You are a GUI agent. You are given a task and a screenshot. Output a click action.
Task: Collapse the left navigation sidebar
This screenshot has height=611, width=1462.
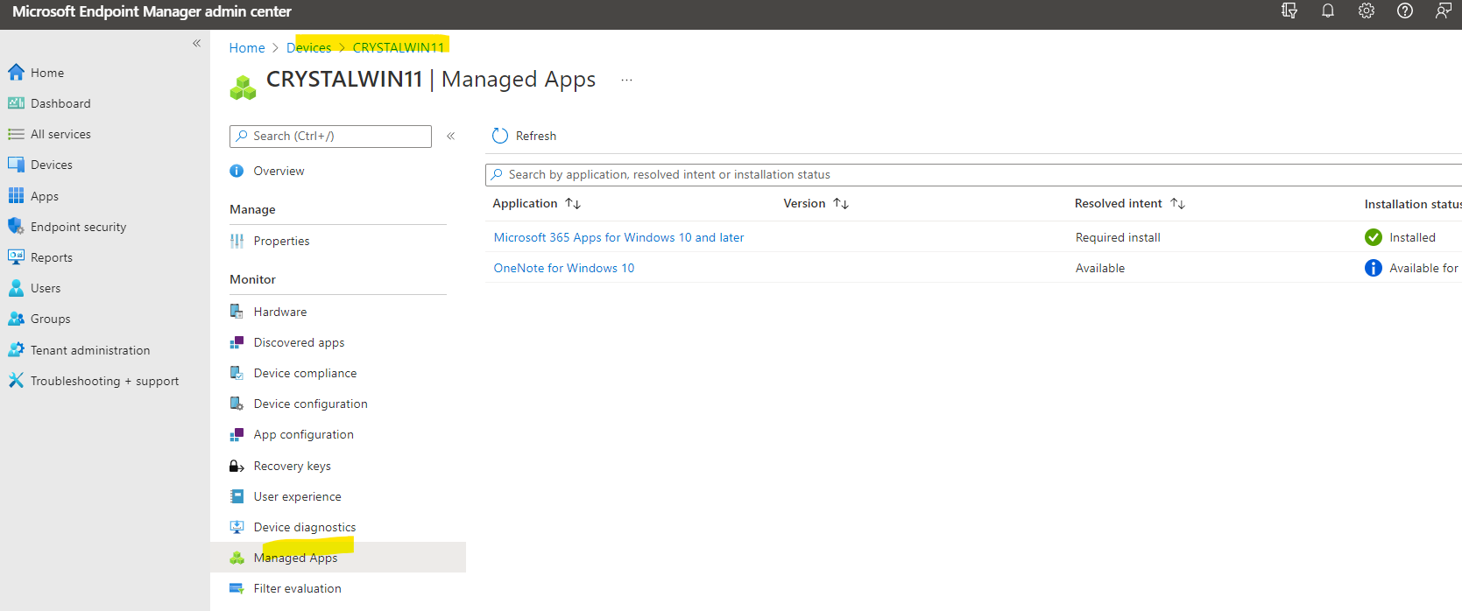[197, 43]
